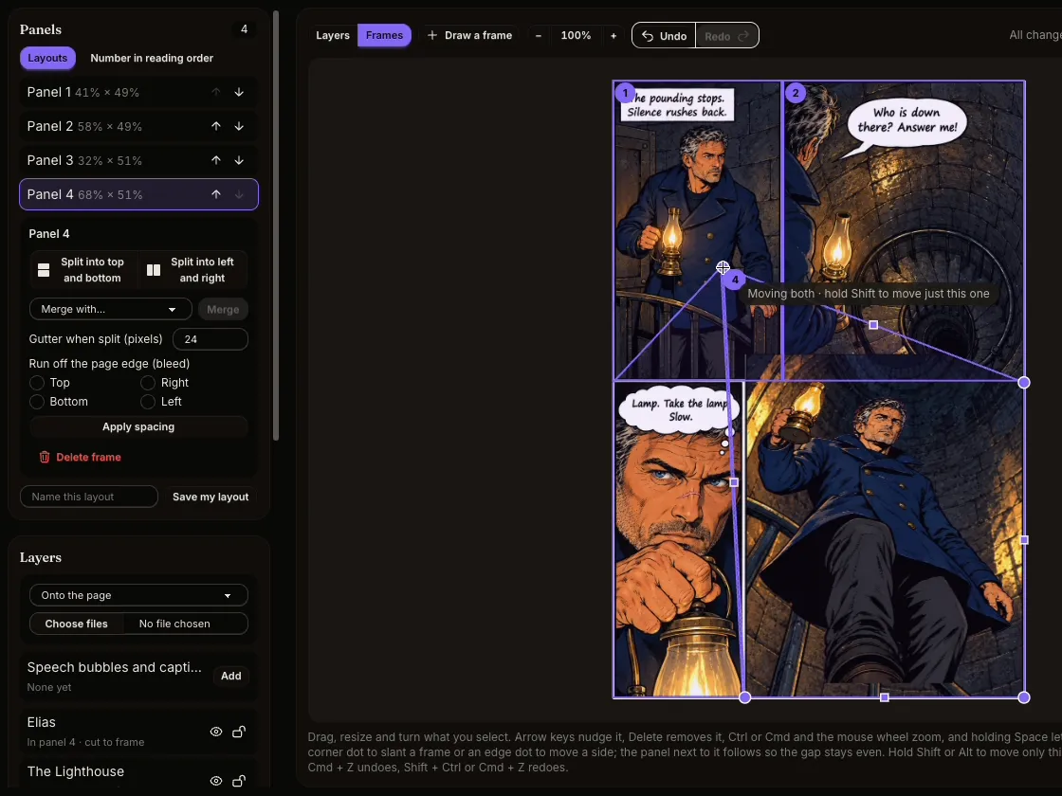Click the bottom-left corner handle of frame 4
This screenshot has width=1062, height=796.
pyautogui.click(x=745, y=697)
